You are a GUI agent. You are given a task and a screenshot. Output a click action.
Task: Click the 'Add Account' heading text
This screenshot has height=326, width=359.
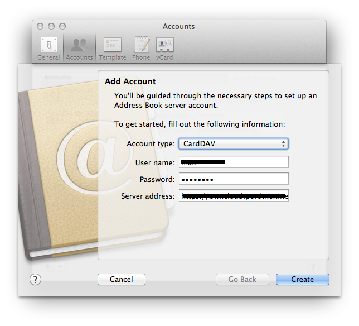click(x=130, y=81)
